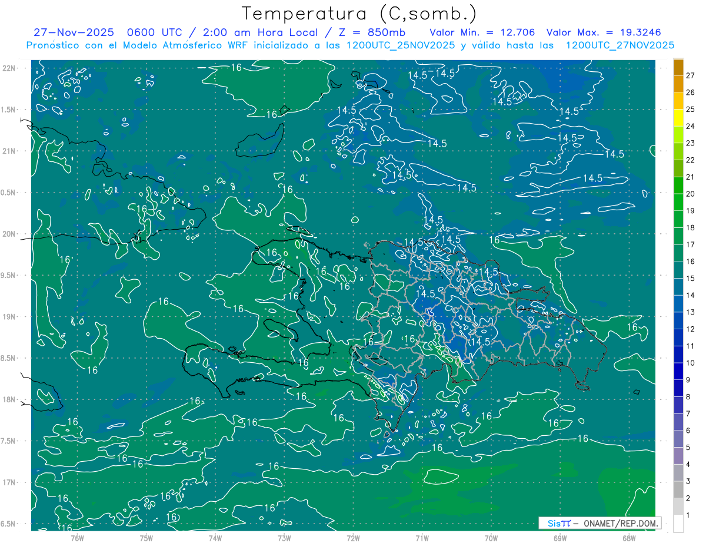Click legend value 15

click(690, 278)
